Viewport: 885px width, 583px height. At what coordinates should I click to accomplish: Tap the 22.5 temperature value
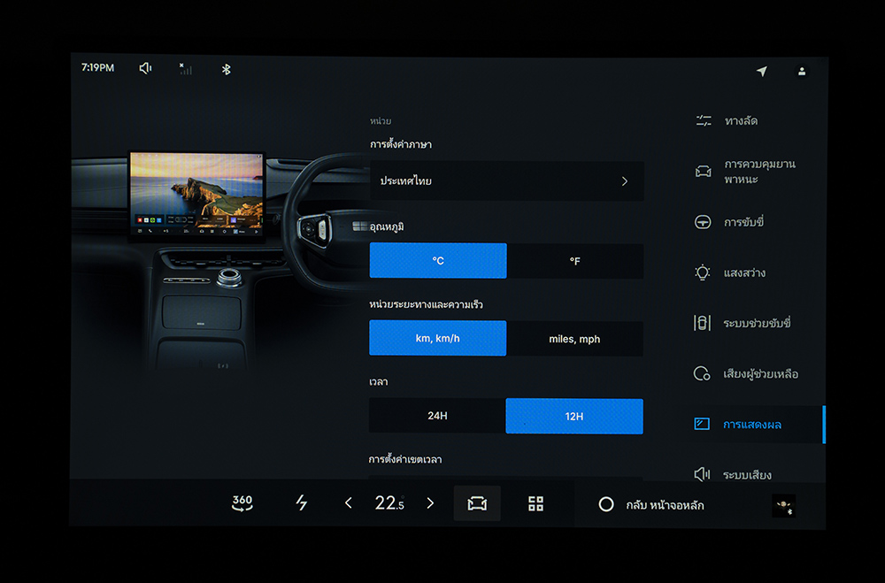pos(389,502)
